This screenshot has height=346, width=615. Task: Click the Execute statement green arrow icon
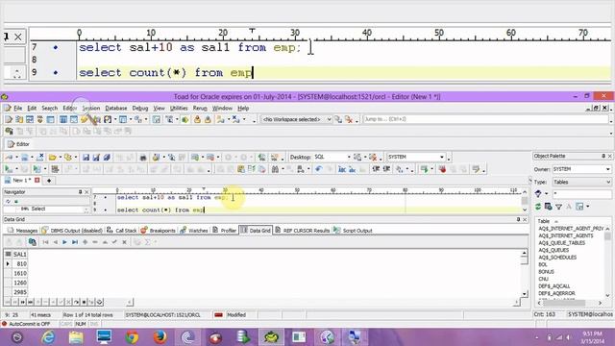(x=8, y=169)
